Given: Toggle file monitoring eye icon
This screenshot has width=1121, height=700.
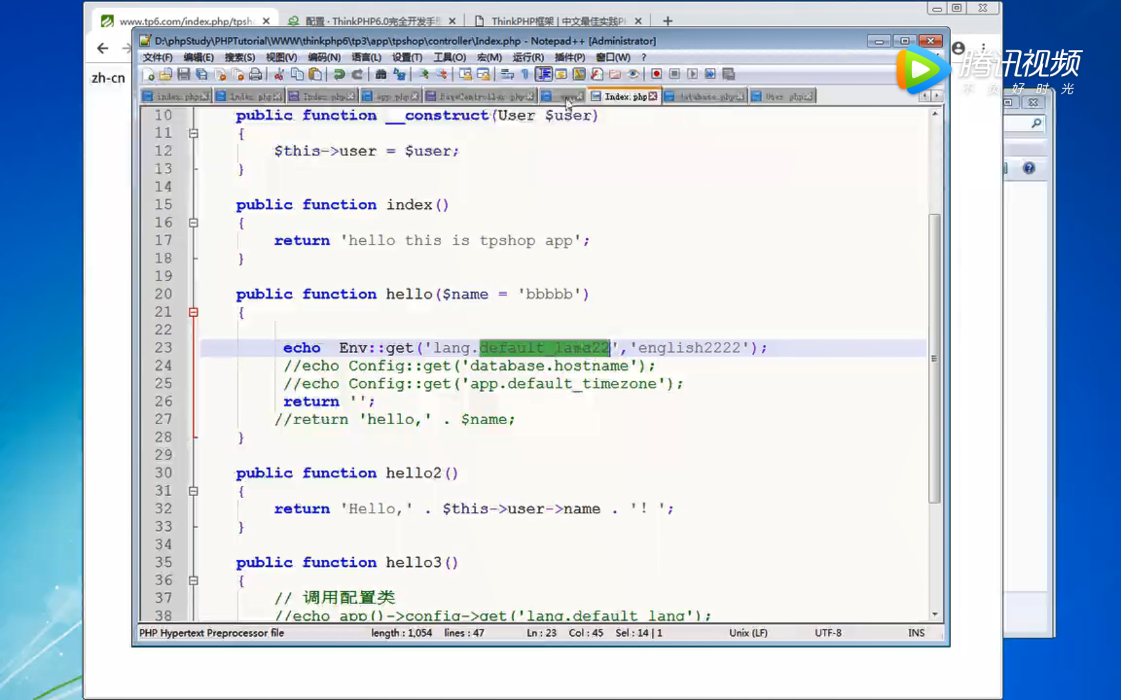Looking at the screenshot, I should coord(633,74).
